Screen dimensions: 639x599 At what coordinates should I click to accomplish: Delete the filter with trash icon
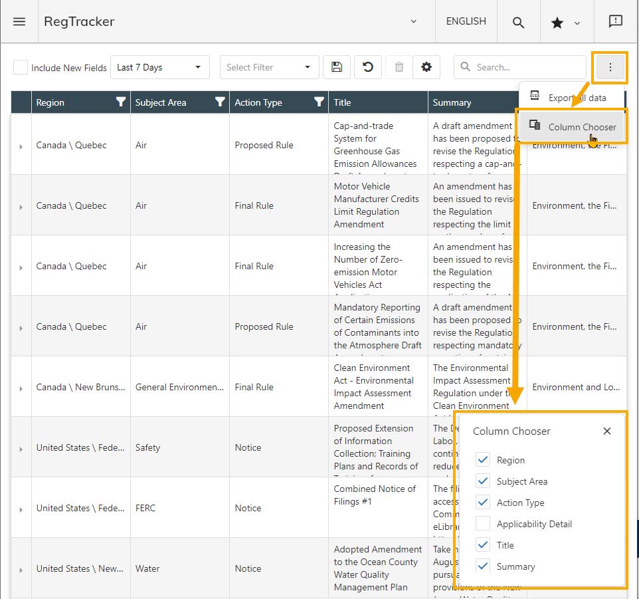tap(399, 67)
